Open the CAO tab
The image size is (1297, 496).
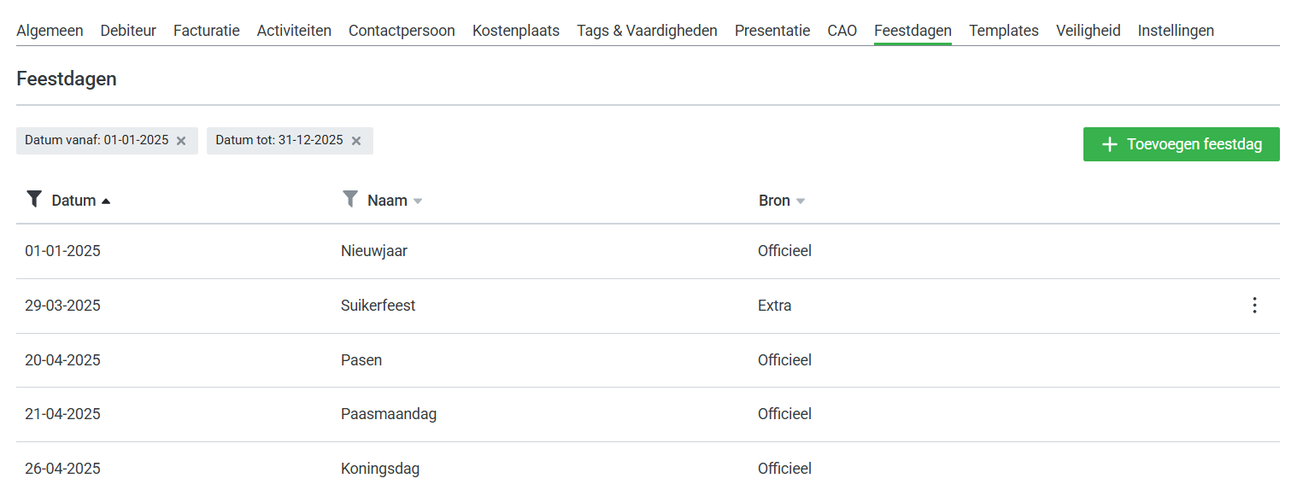842,31
